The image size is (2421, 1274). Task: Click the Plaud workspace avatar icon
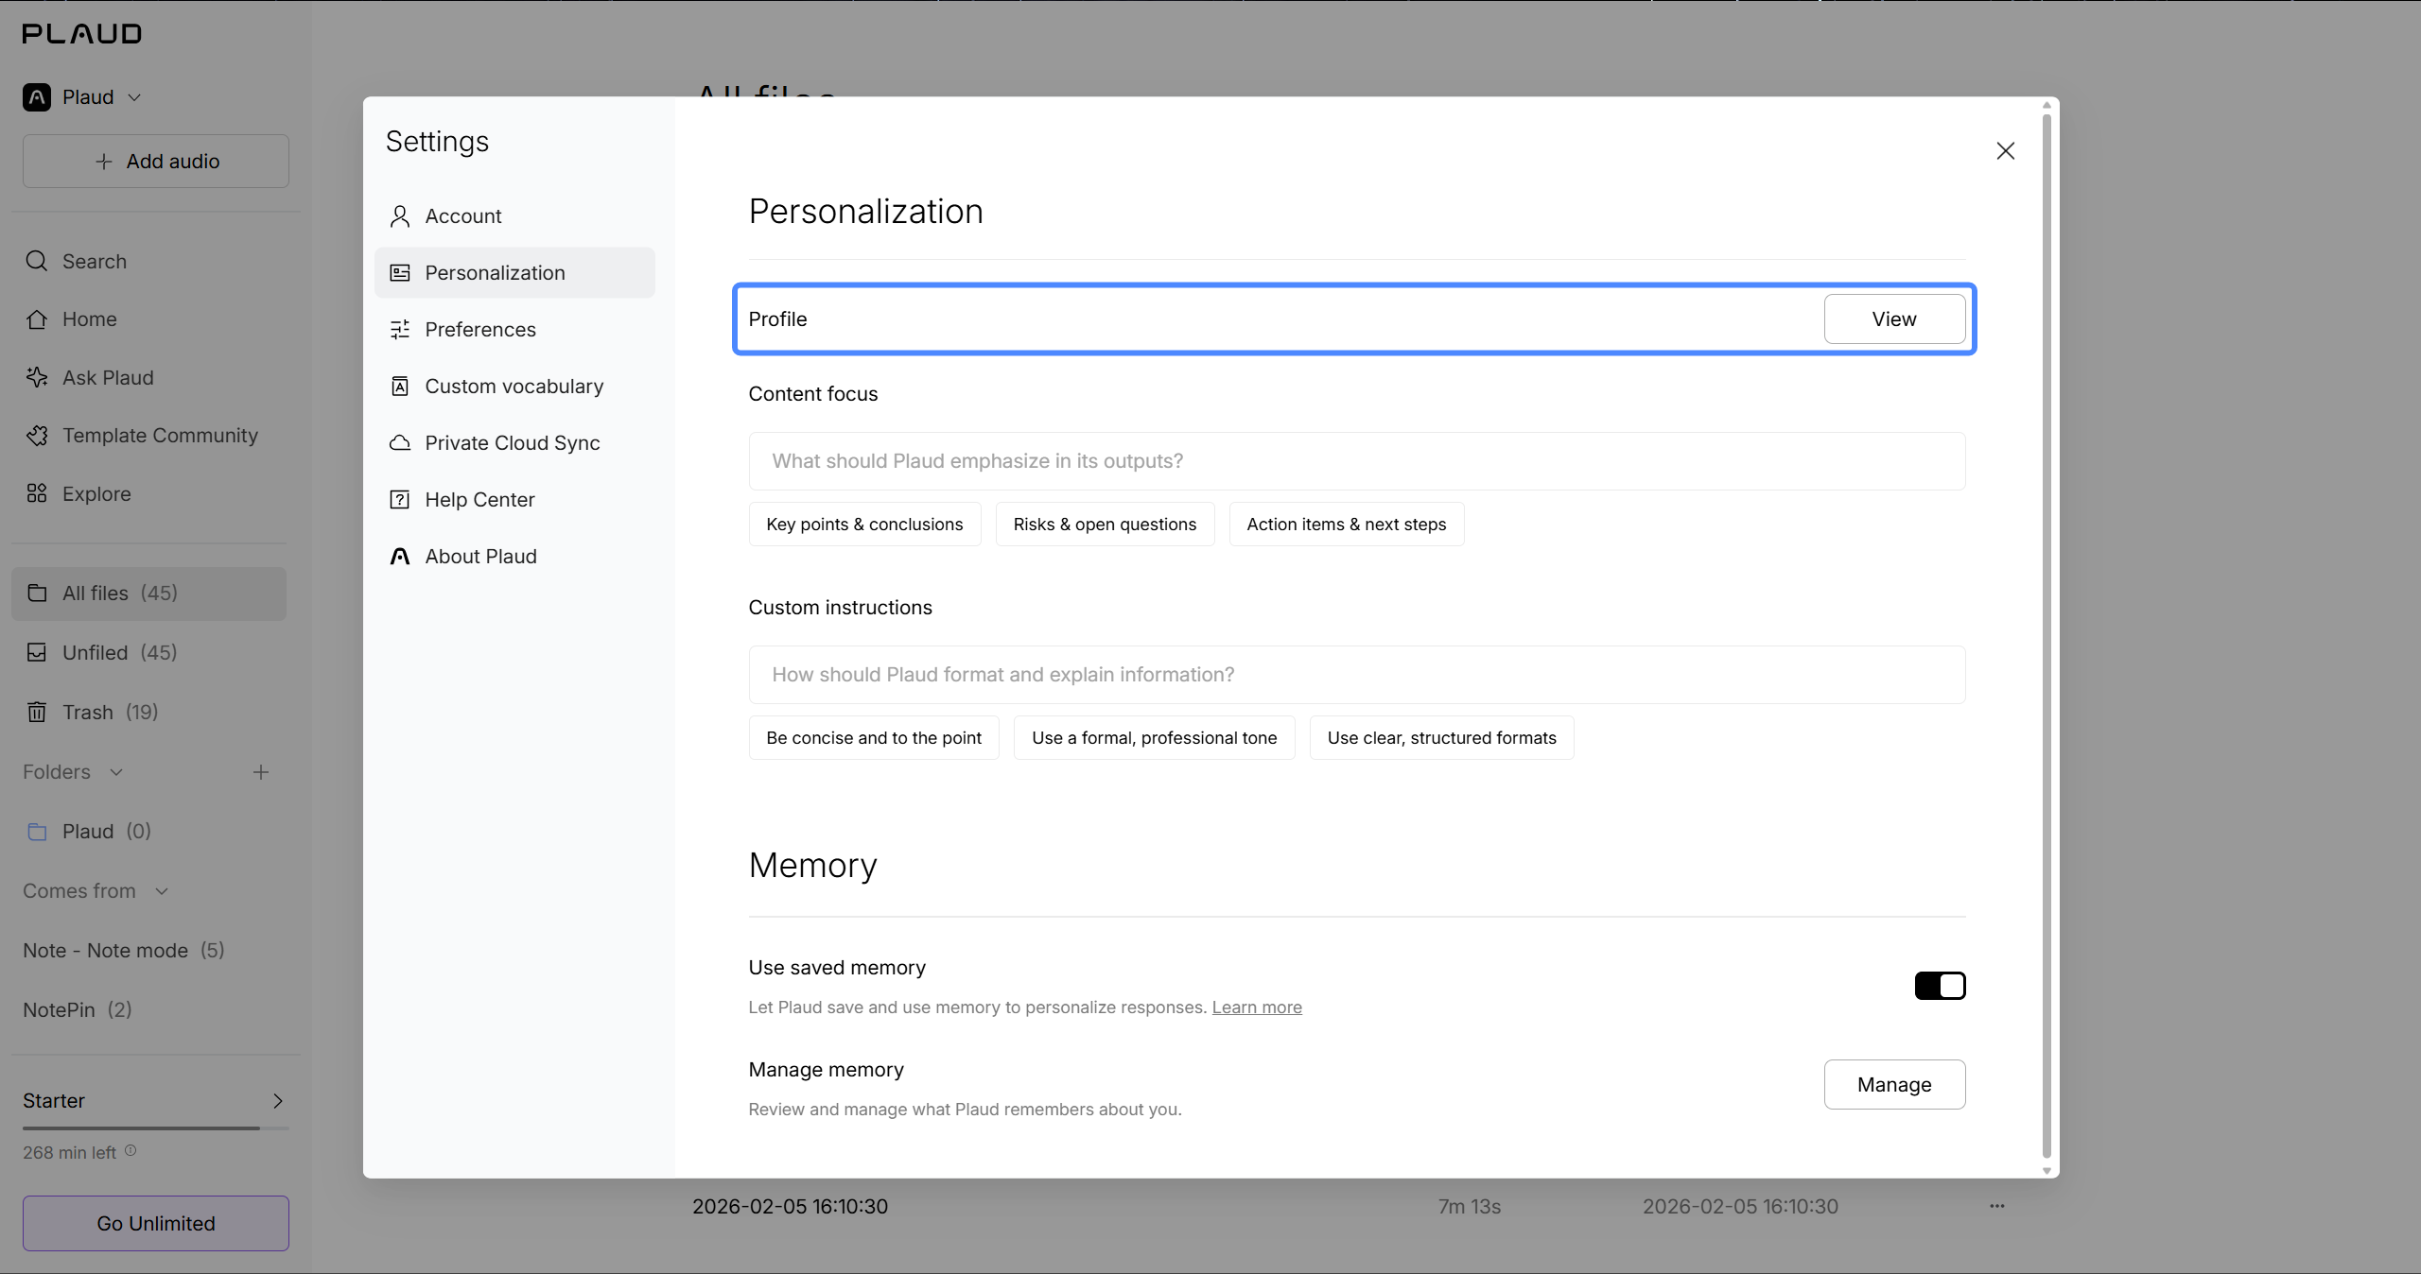tap(37, 97)
